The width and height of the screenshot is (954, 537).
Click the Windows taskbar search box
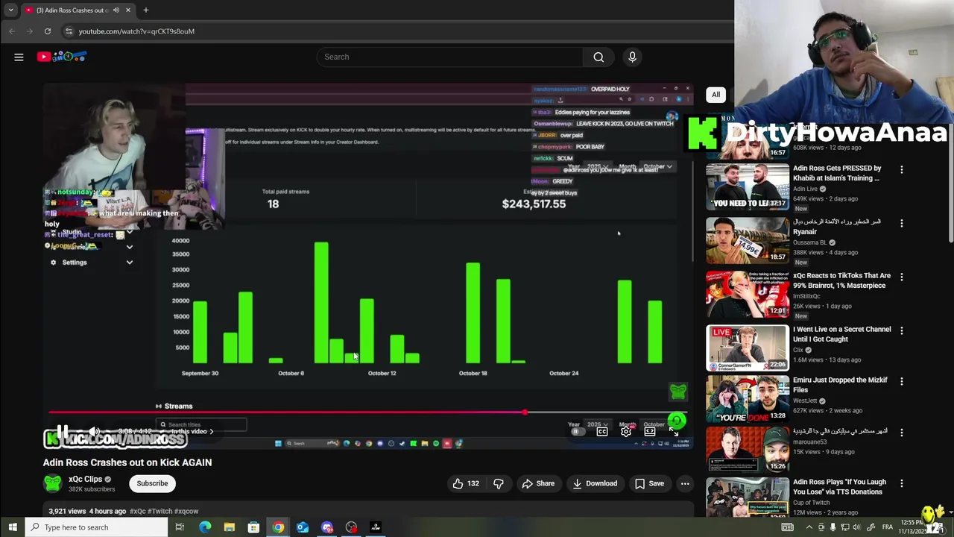coord(97,527)
